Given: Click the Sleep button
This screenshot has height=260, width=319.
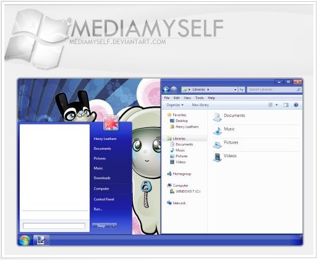Looking at the screenshot, I should coord(101,226).
